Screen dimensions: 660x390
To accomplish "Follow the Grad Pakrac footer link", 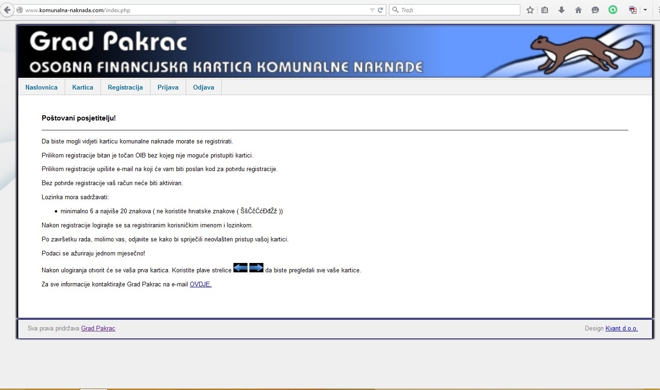I will (98, 328).
